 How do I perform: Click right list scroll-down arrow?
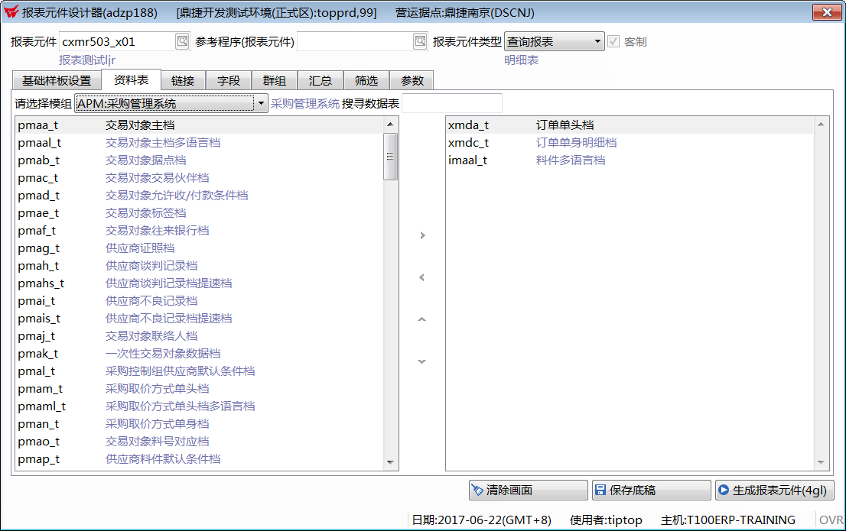pos(821,462)
